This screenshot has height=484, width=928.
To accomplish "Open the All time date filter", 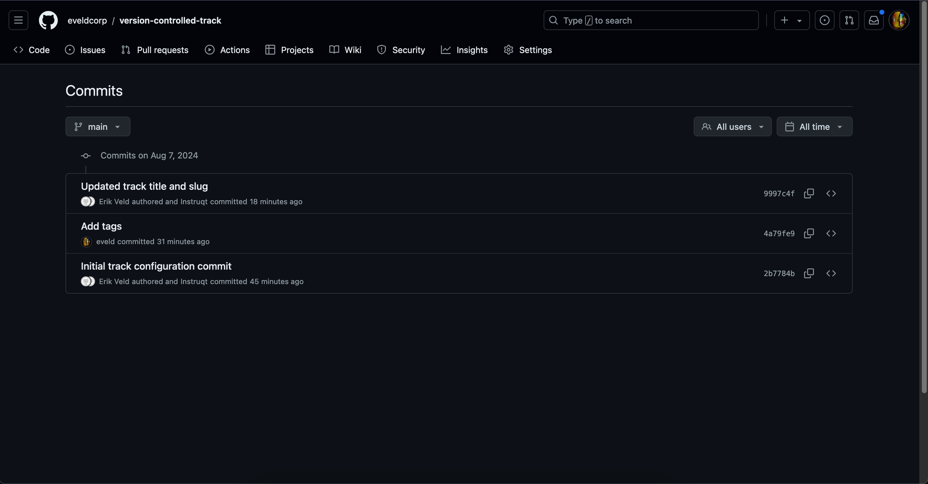I will (814, 127).
